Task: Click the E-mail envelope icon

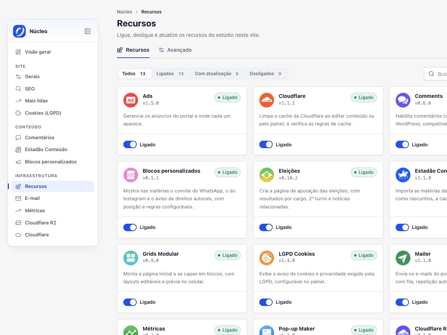Action: click(x=18, y=198)
